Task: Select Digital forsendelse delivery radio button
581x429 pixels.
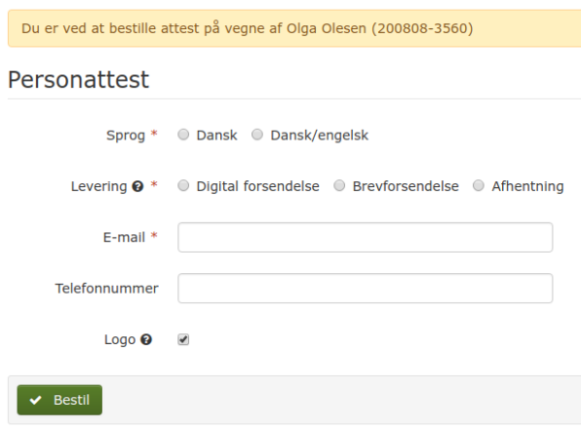Action: [183, 185]
